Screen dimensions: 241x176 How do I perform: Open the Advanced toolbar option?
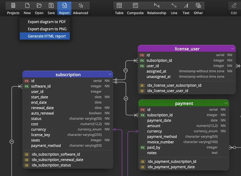[81, 8]
